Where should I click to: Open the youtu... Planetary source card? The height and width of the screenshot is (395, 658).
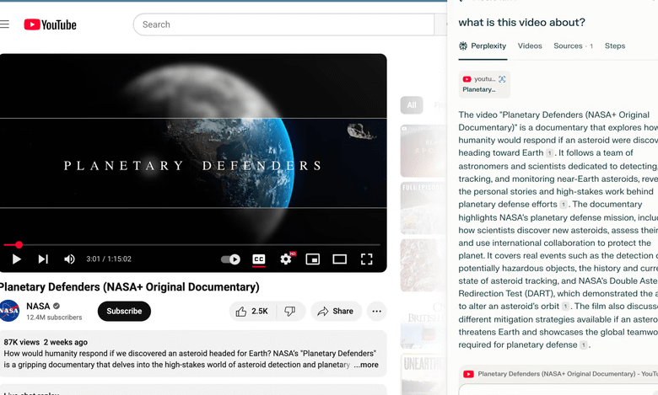point(484,84)
